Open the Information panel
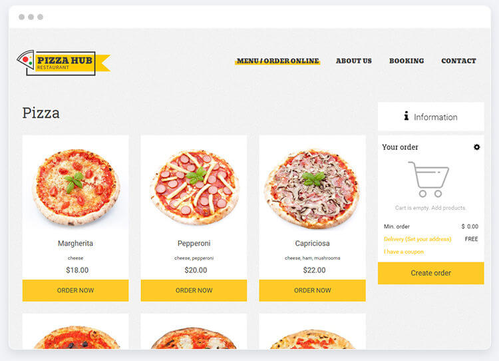This screenshot has width=499, height=361. point(431,117)
